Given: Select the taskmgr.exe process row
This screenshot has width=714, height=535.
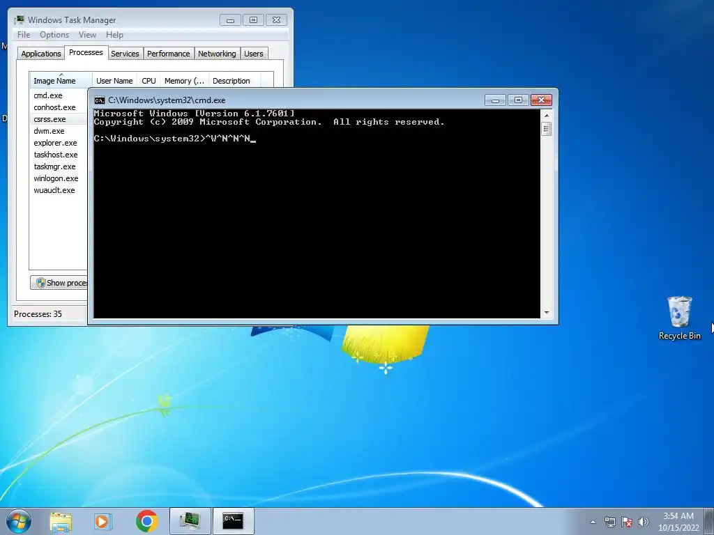Looking at the screenshot, I should pyautogui.click(x=59, y=166).
